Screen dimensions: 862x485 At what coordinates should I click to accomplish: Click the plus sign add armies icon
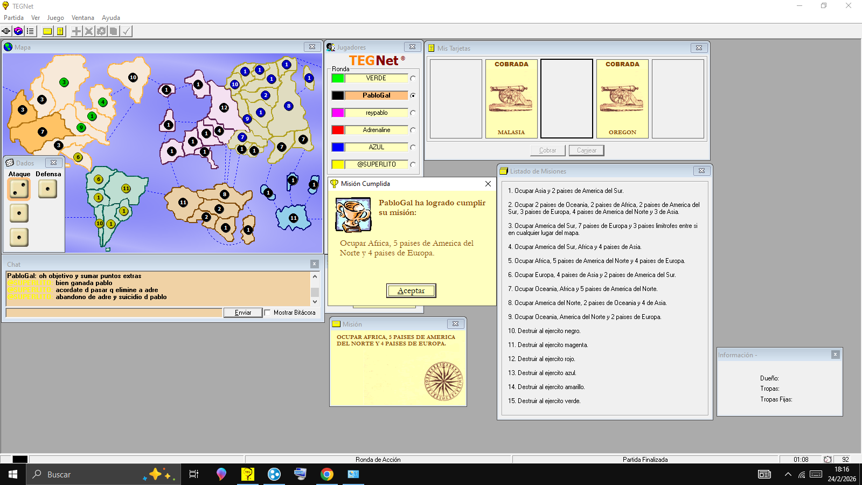click(77, 31)
